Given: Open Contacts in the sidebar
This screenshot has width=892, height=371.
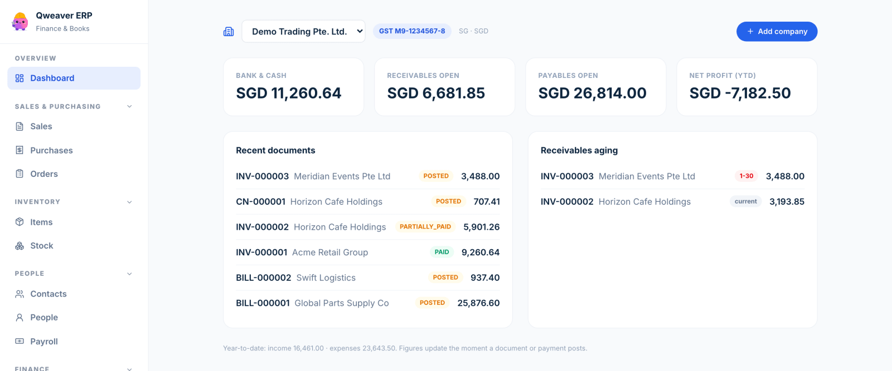Looking at the screenshot, I should tap(74, 294).
